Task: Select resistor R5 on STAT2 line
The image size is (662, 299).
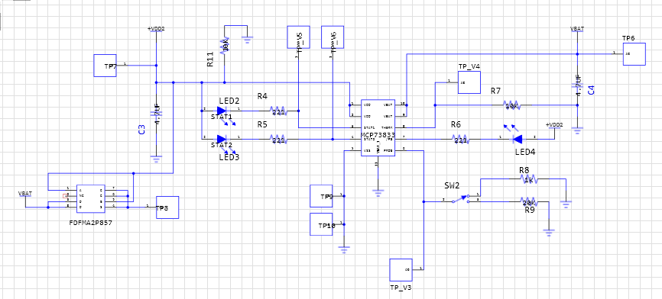Action: pos(278,139)
